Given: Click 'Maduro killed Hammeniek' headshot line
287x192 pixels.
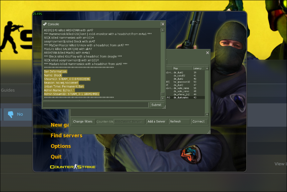Looking at the screenshot, I should click(x=86, y=64).
